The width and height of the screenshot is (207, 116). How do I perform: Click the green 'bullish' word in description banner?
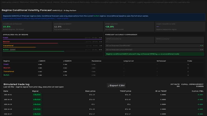click(96, 16)
